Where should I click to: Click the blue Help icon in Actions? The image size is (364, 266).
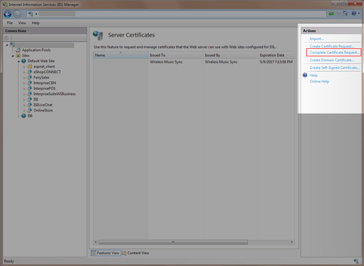[305, 75]
